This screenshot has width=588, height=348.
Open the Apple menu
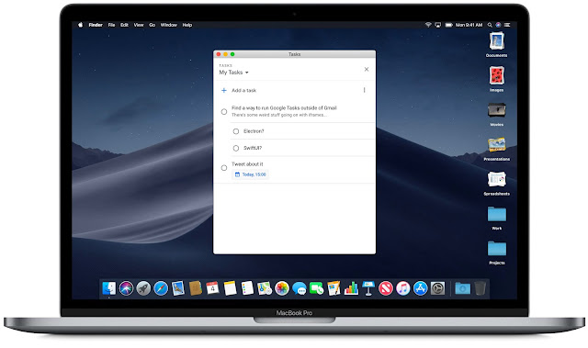point(80,25)
